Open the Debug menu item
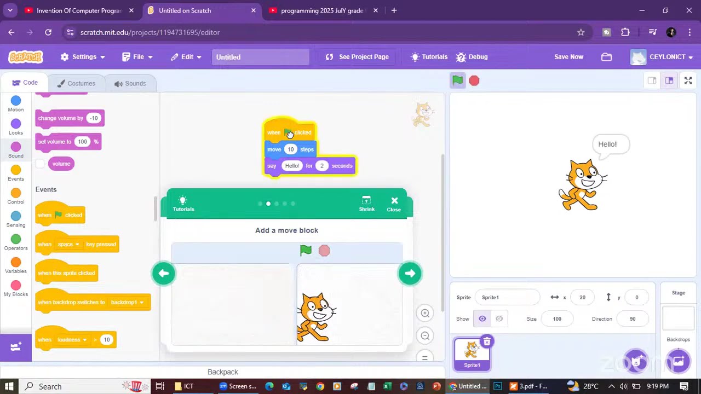Screen dimensions: 701x394 472,57
